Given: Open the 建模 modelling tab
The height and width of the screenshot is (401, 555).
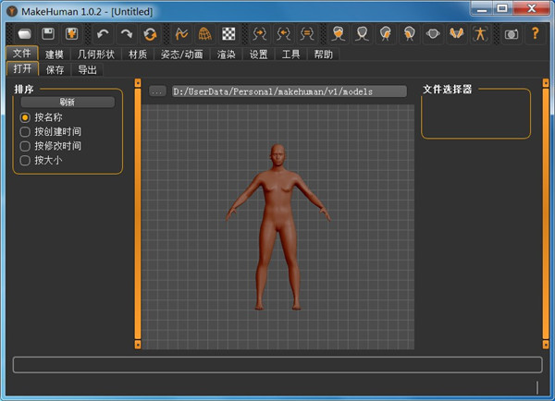Looking at the screenshot, I should (55, 55).
